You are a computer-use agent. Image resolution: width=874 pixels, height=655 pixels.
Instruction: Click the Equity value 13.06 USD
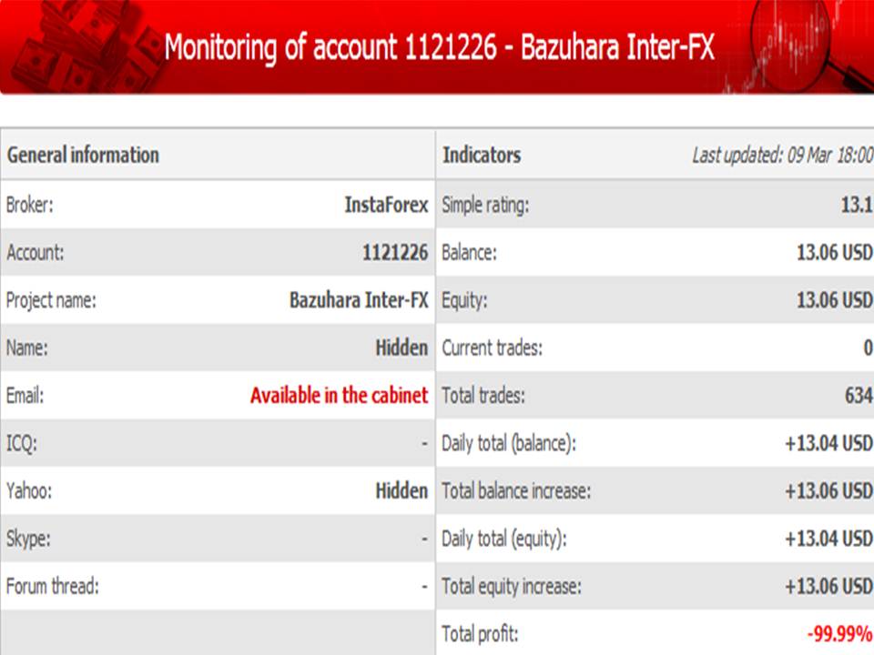(835, 300)
